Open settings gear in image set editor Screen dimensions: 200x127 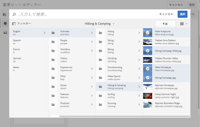coord(5,23)
